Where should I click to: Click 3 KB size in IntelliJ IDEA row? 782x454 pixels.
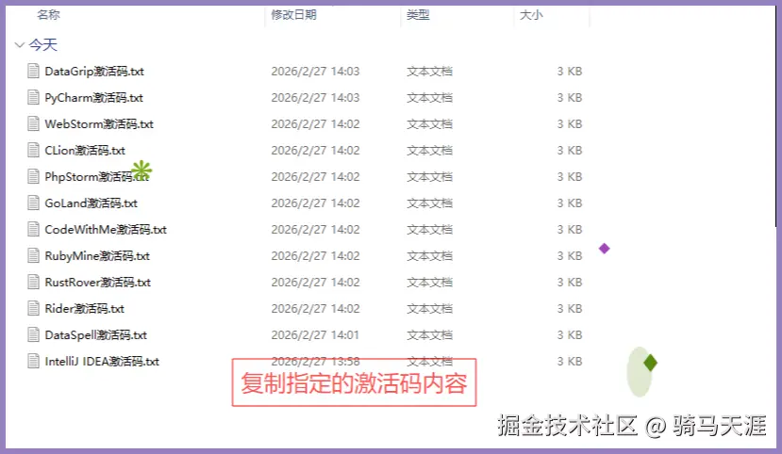[x=570, y=362]
